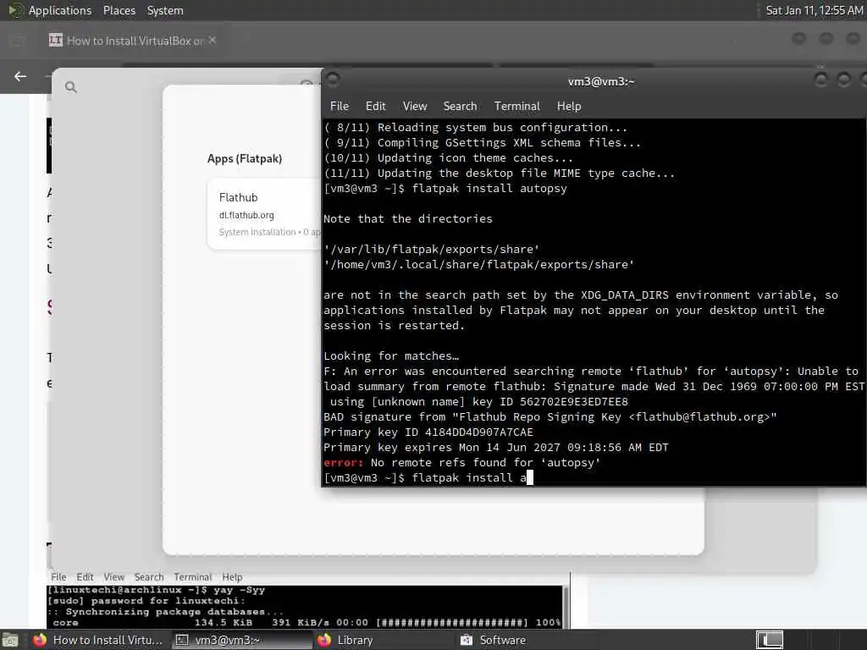Click the search icon in Software window
The height and width of the screenshot is (650, 867).
[71, 87]
